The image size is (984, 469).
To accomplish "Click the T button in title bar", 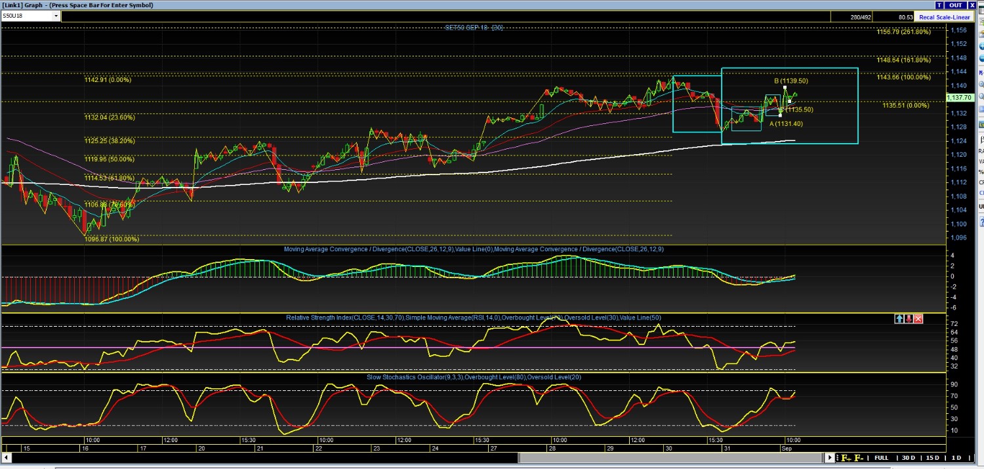I will (939, 5).
